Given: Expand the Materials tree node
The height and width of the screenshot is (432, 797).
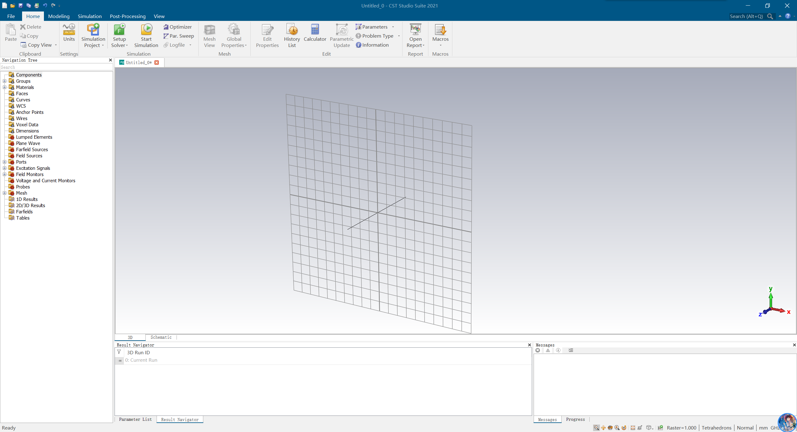Looking at the screenshot, I should [5, 87].
